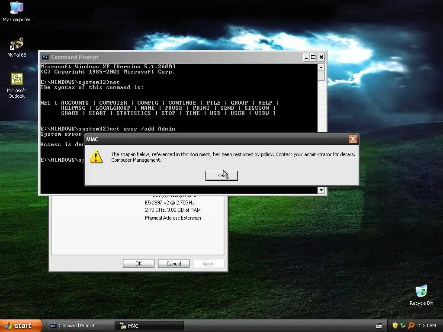
Task: Click the Command Prompt scroll up arrow
Action: pos(321,67)
